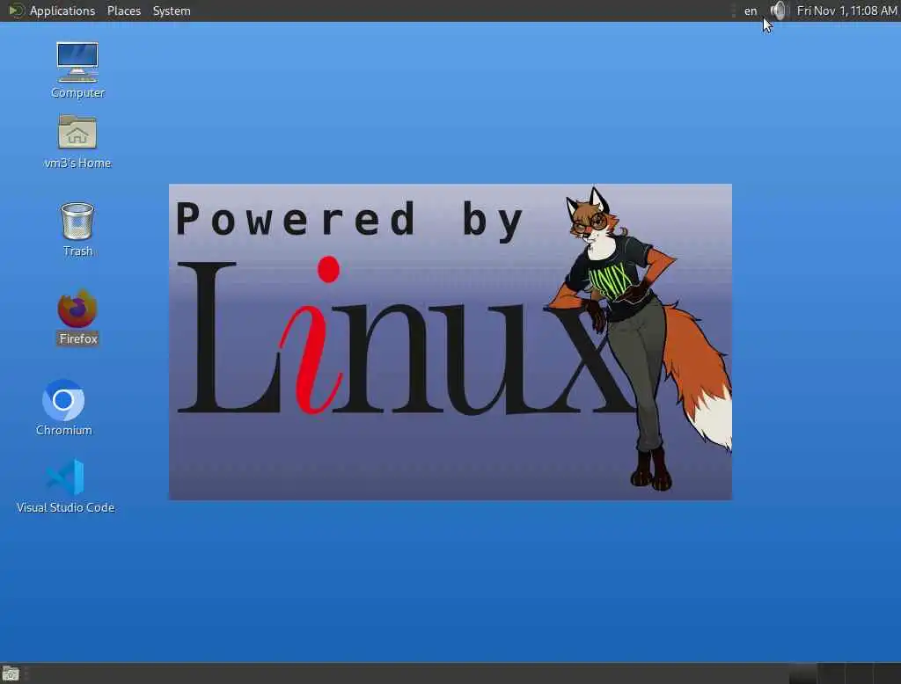This screenshot has height=684, width=901.
Task: Open the System menu
Action: tap(172, 11)
